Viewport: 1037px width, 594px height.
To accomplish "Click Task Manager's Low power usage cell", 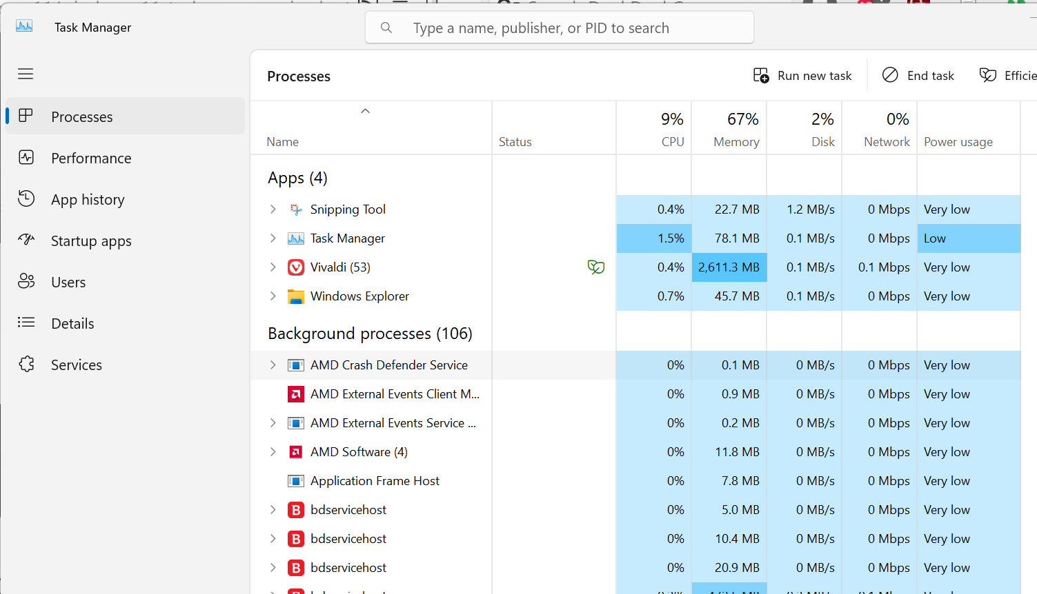I will click(x=969, y=238).
